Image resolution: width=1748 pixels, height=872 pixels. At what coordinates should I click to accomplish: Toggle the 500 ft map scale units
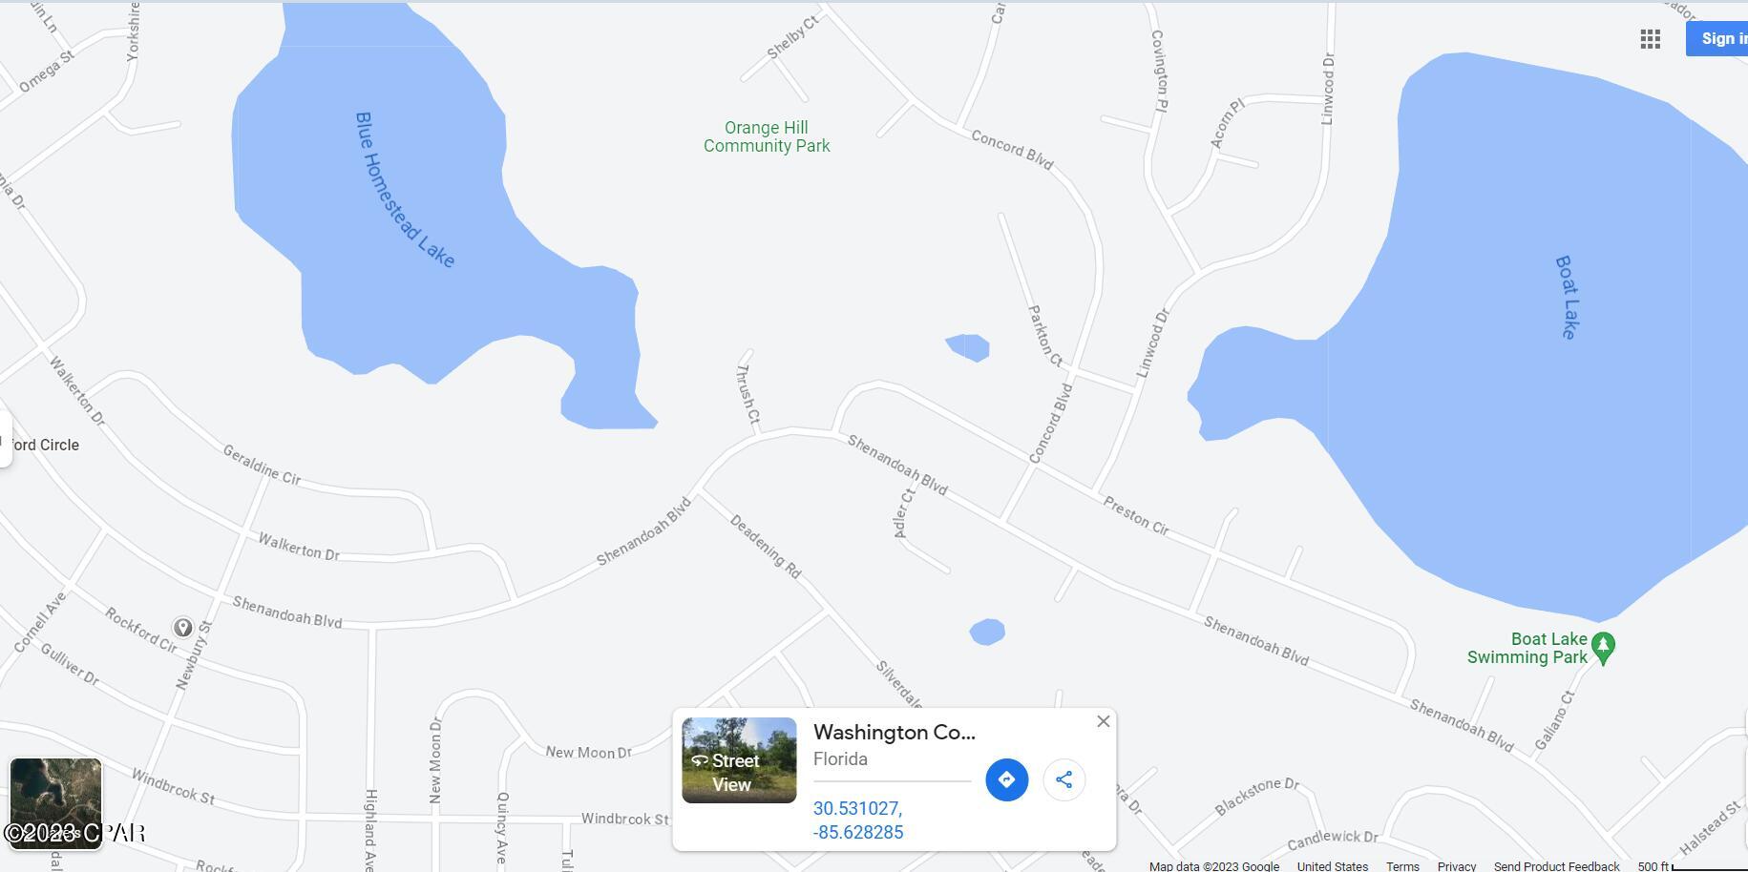pyautogui.click(x=1692, y=866)
